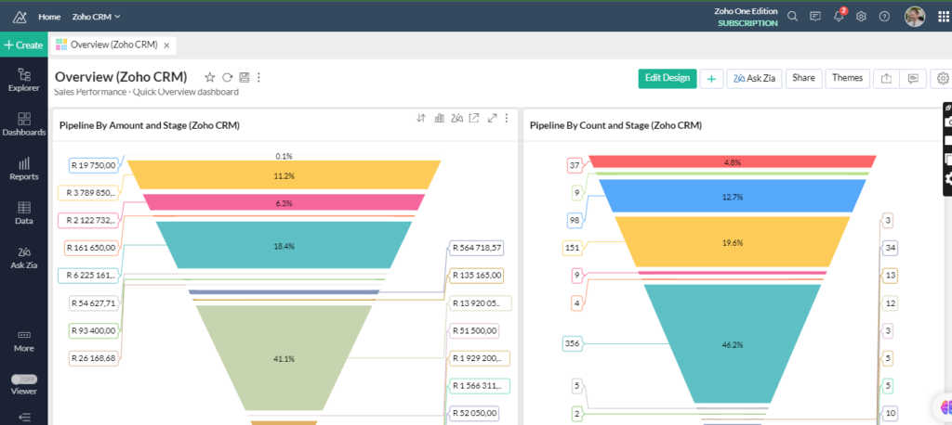Refresh the dashboard with circular arrow icon
952x425 pixels.
pyautogui.click(x=227, y=77)
